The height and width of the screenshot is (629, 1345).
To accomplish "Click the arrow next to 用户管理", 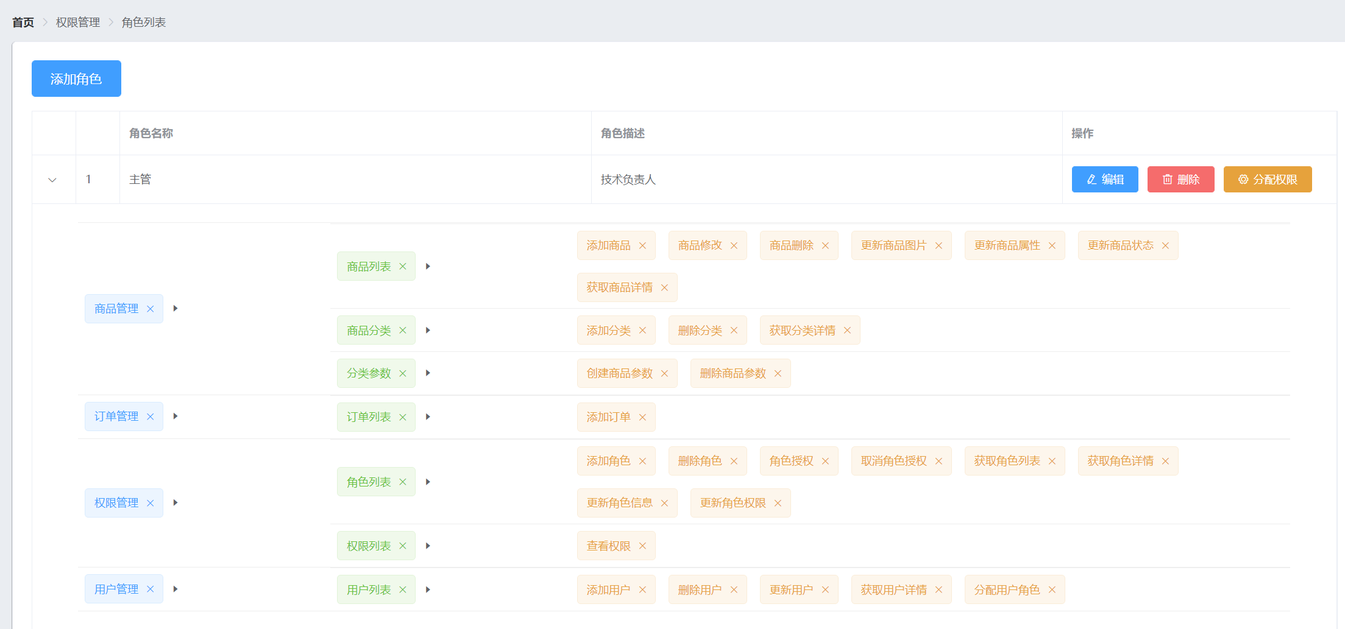I will coord(176,589).
